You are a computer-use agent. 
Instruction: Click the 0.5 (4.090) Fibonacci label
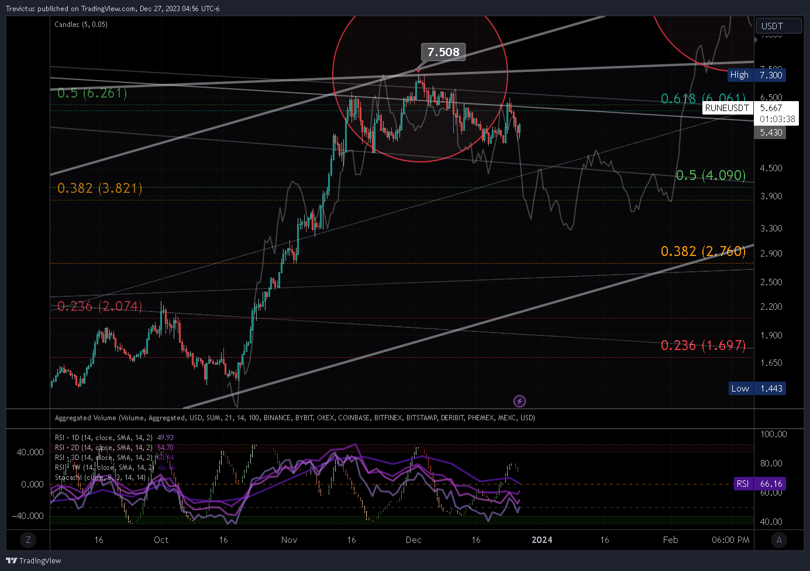(x=711, y=175)
